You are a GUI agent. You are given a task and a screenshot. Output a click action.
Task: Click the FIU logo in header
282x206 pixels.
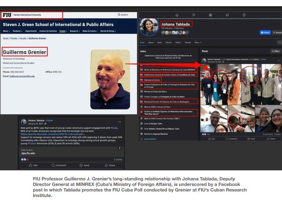7,15
